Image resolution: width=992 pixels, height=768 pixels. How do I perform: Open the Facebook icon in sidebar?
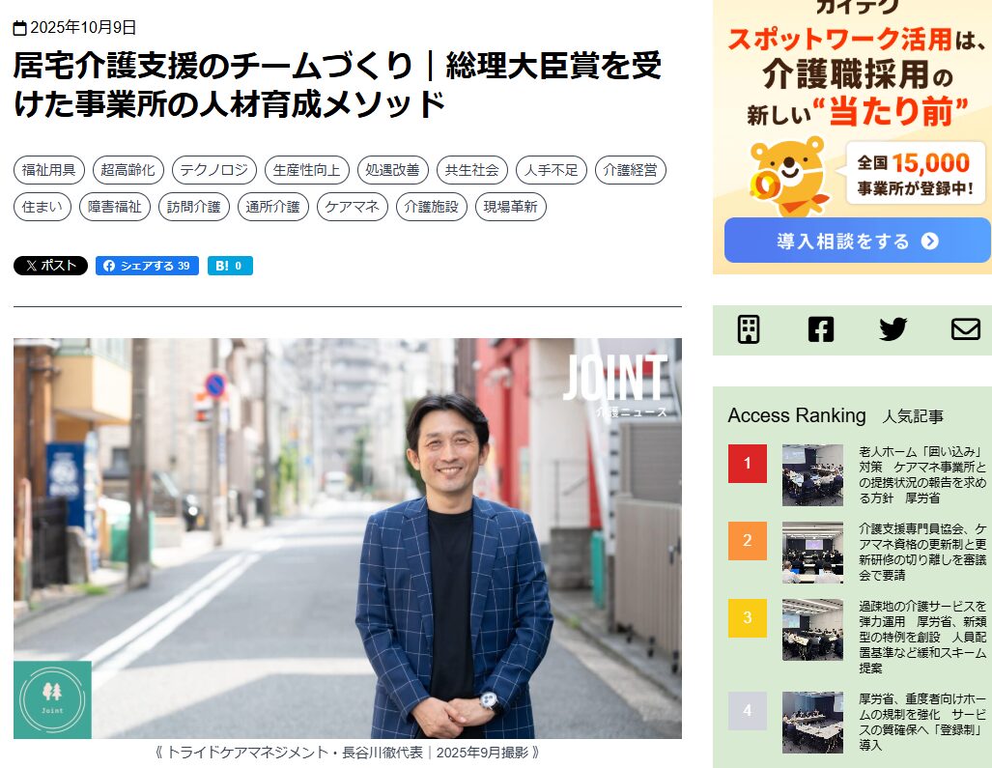click(x=821, y=329)
